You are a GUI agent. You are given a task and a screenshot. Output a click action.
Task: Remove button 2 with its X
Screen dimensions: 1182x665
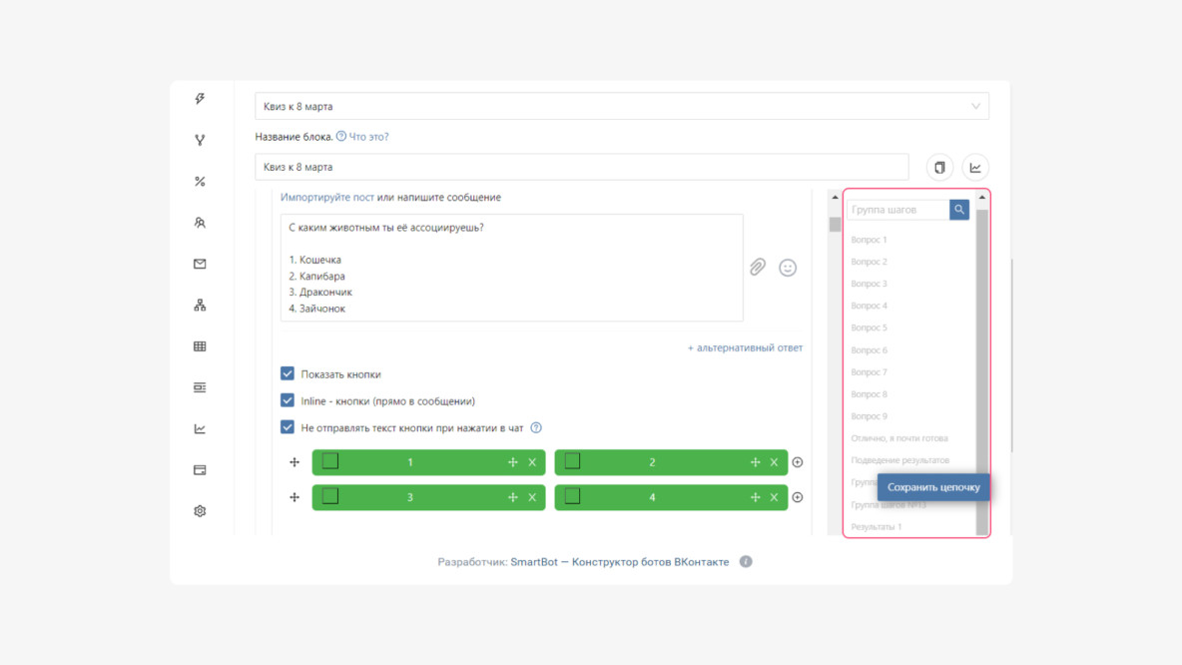774,462
